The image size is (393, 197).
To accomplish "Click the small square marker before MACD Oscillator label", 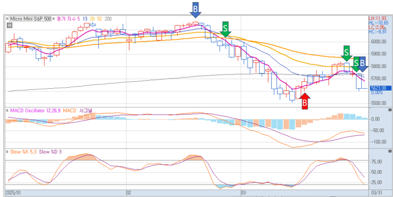I will [7, 110].
